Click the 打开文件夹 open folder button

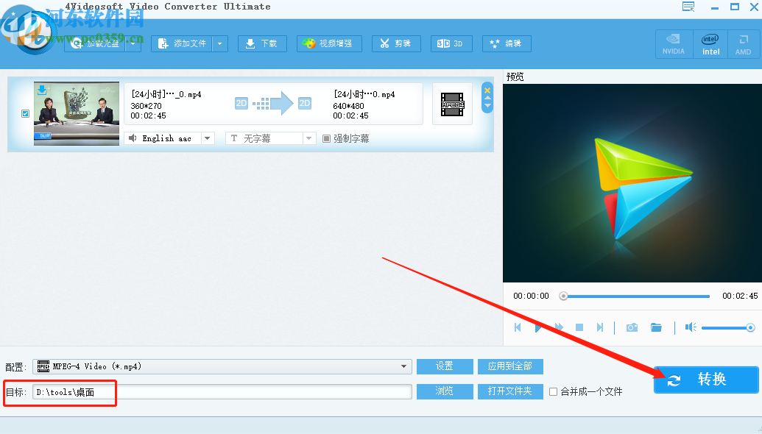pyautogui.click(x=510, y=391)
